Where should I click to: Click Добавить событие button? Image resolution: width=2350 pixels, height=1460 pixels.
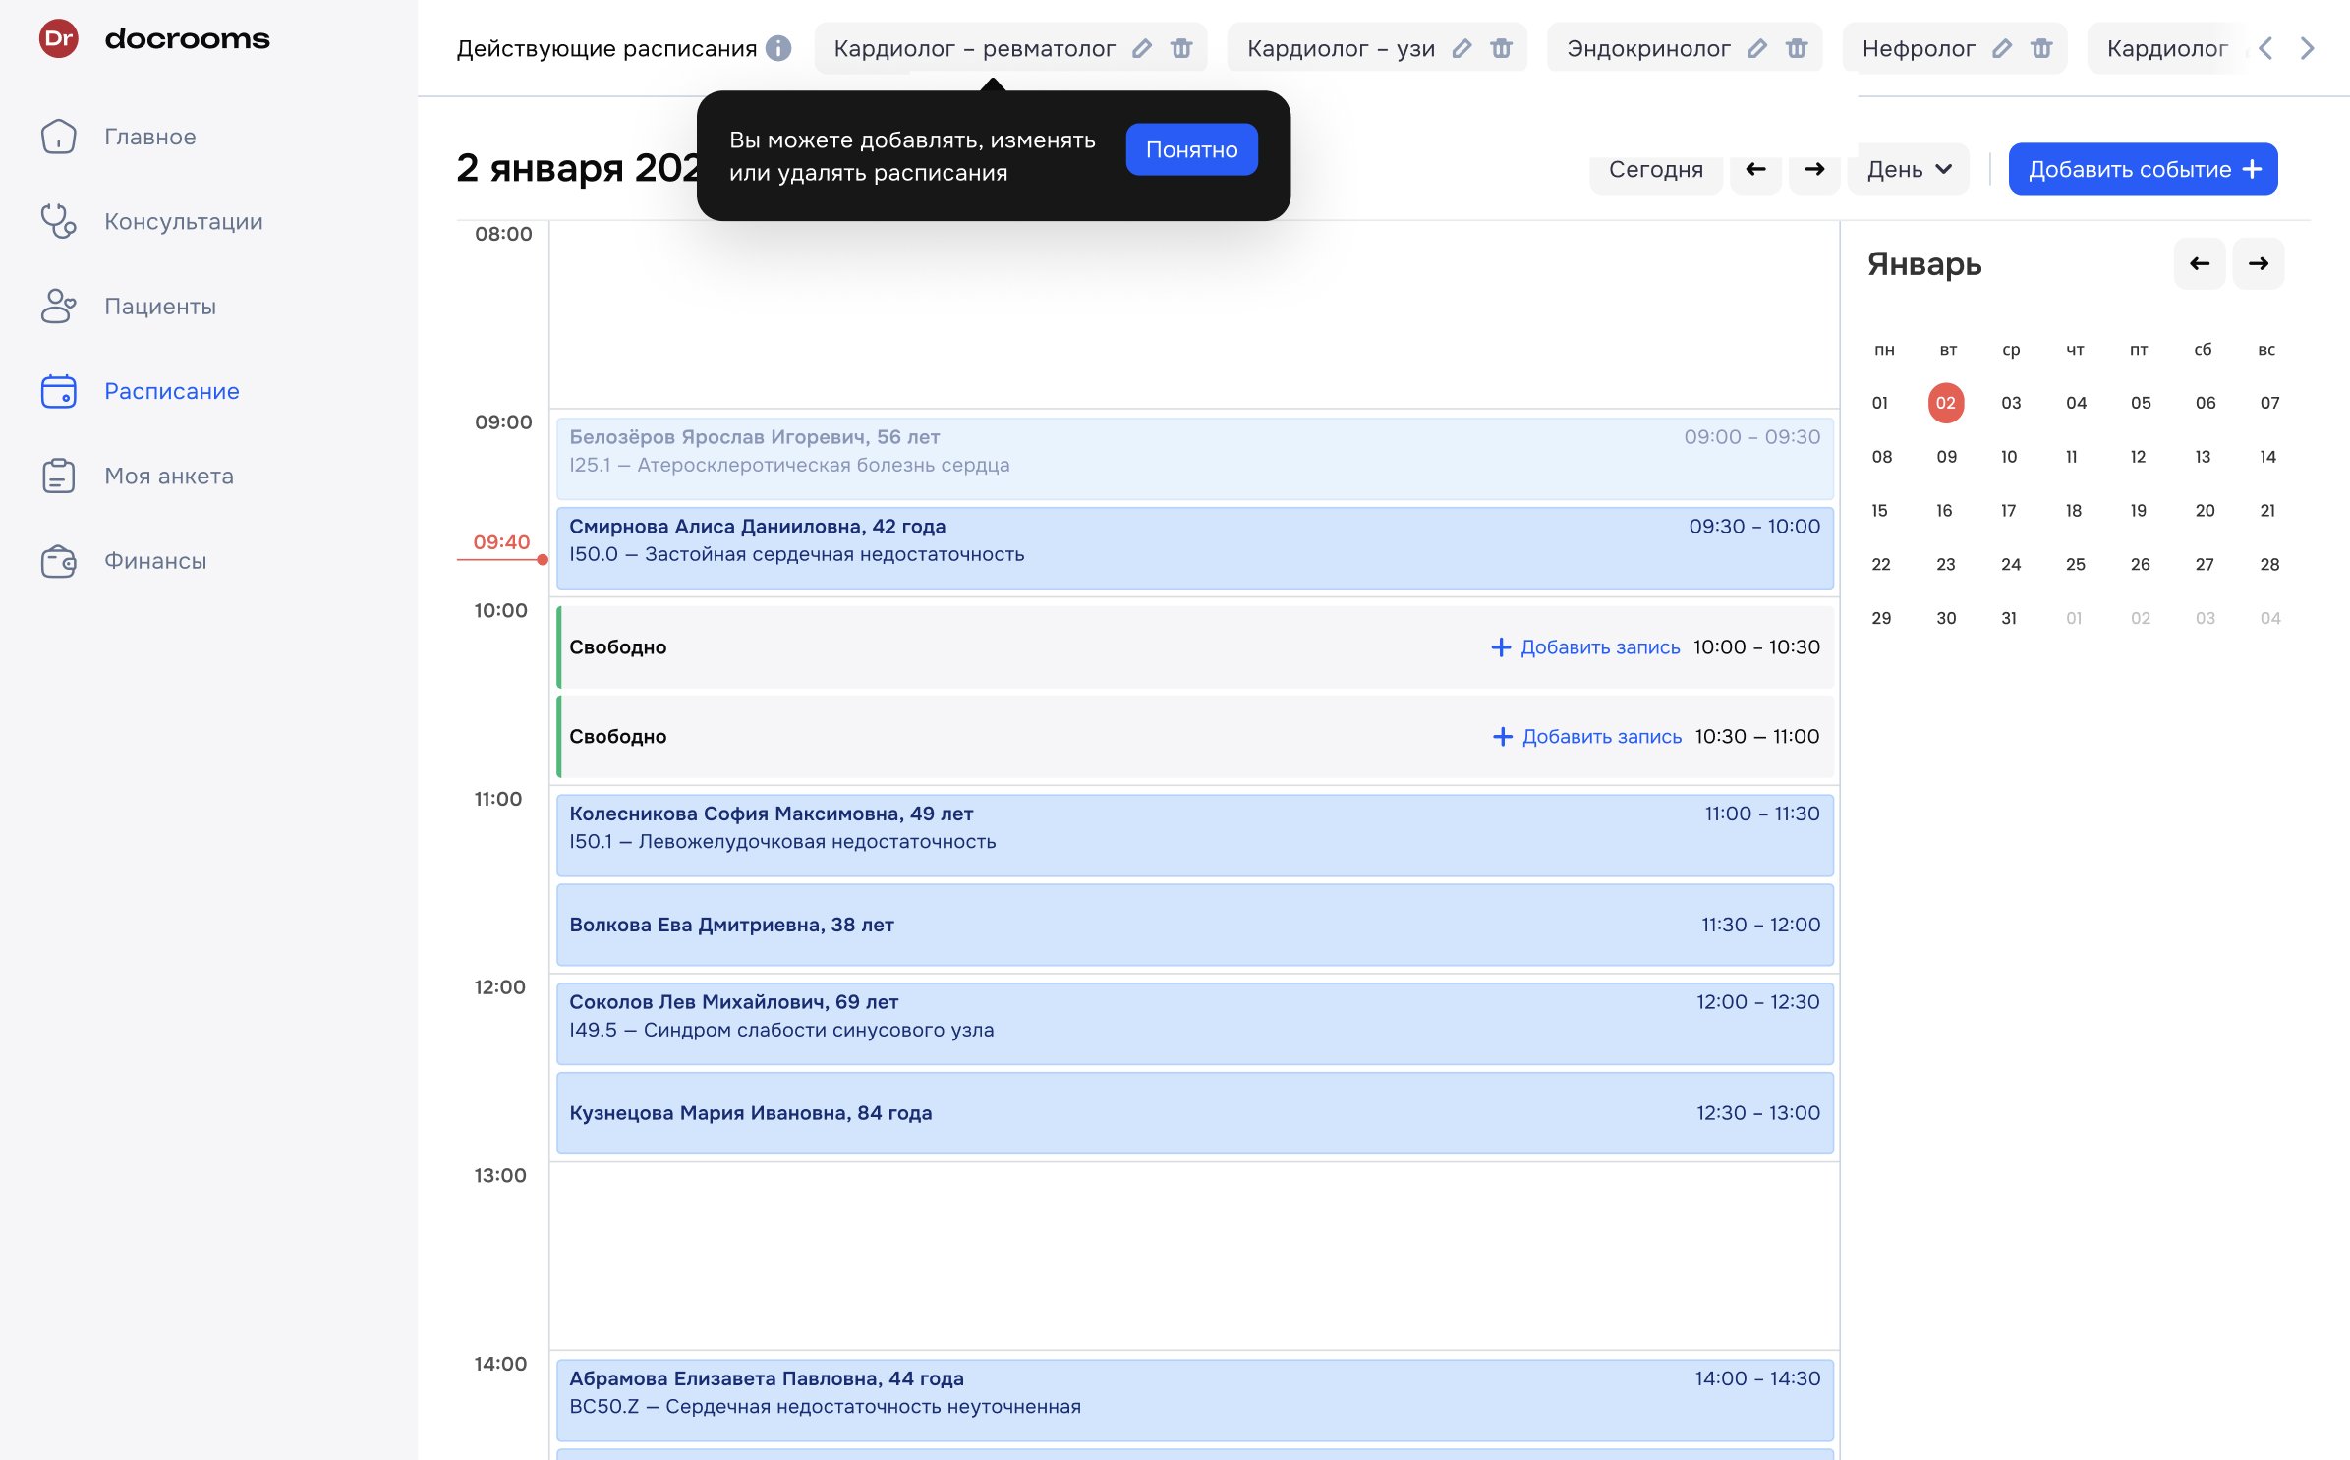point(2143,169)
